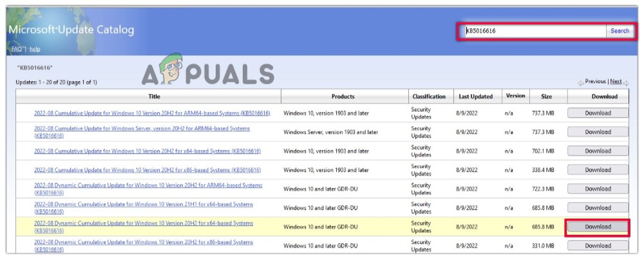Download the 702.1 MB x64 update
644x267 pixels.
point(598,151)
